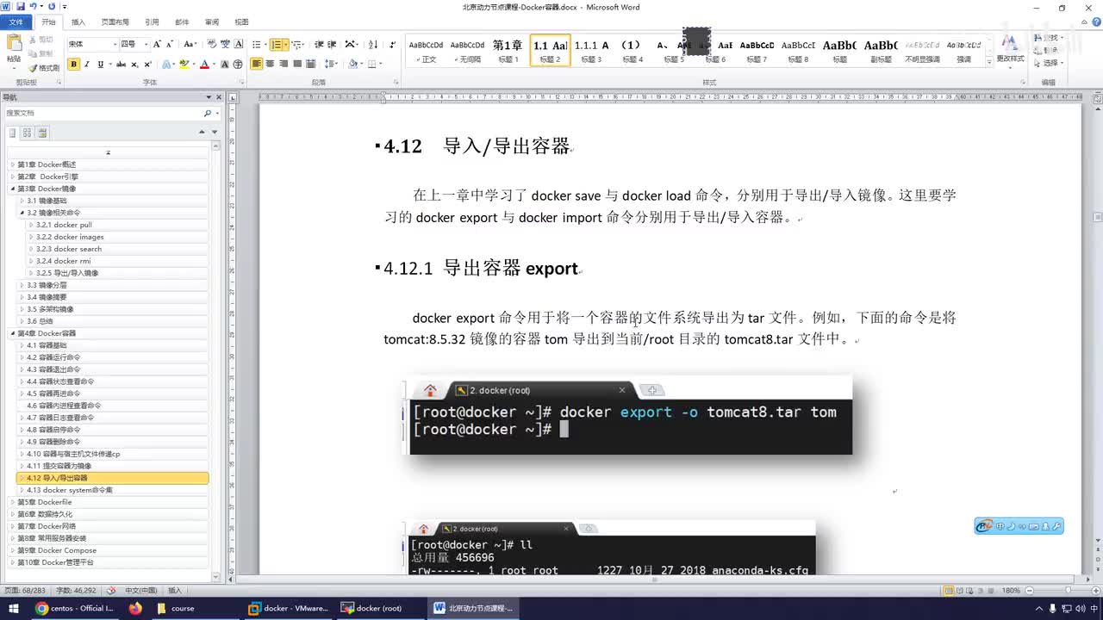Show page thumbnails in the navigation pane
The height and width of the screenshot is (620, 1103).
[28, 133]
